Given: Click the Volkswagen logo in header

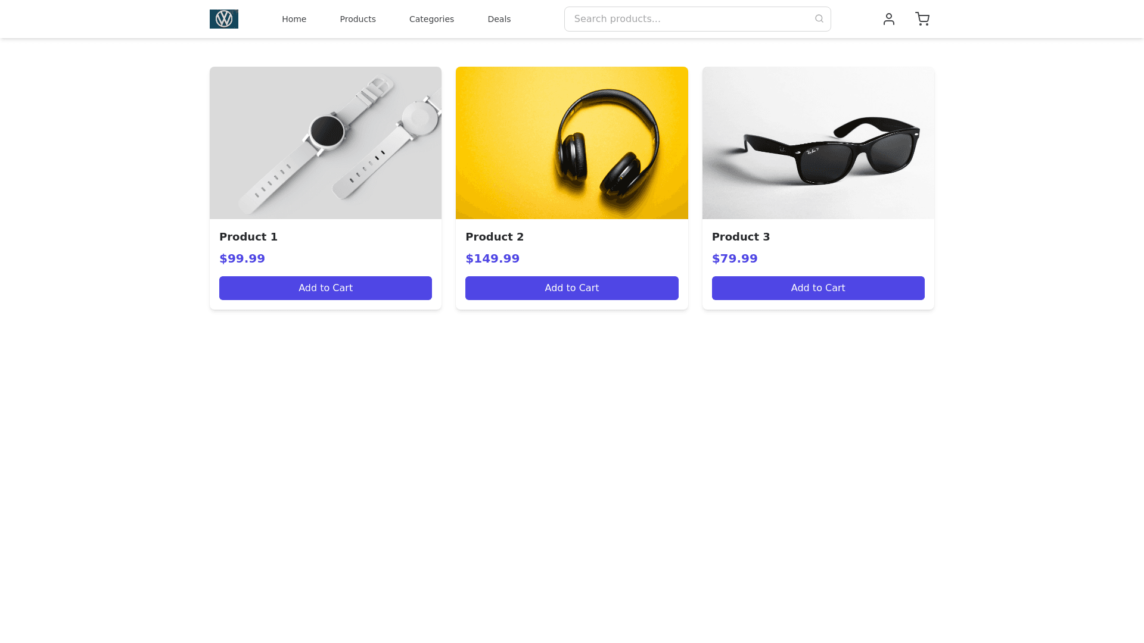Looking at the screenshot, I should (224, 19).
